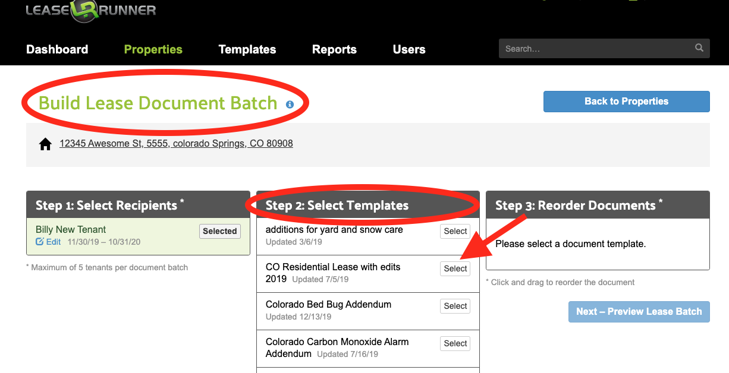Navigate to the Users section
Screen dimensions: 729x373
coord(409,49)
